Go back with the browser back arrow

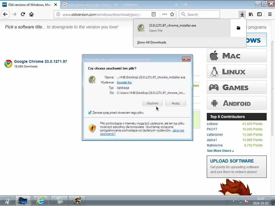pyautogui.click(x=5, y=14)
